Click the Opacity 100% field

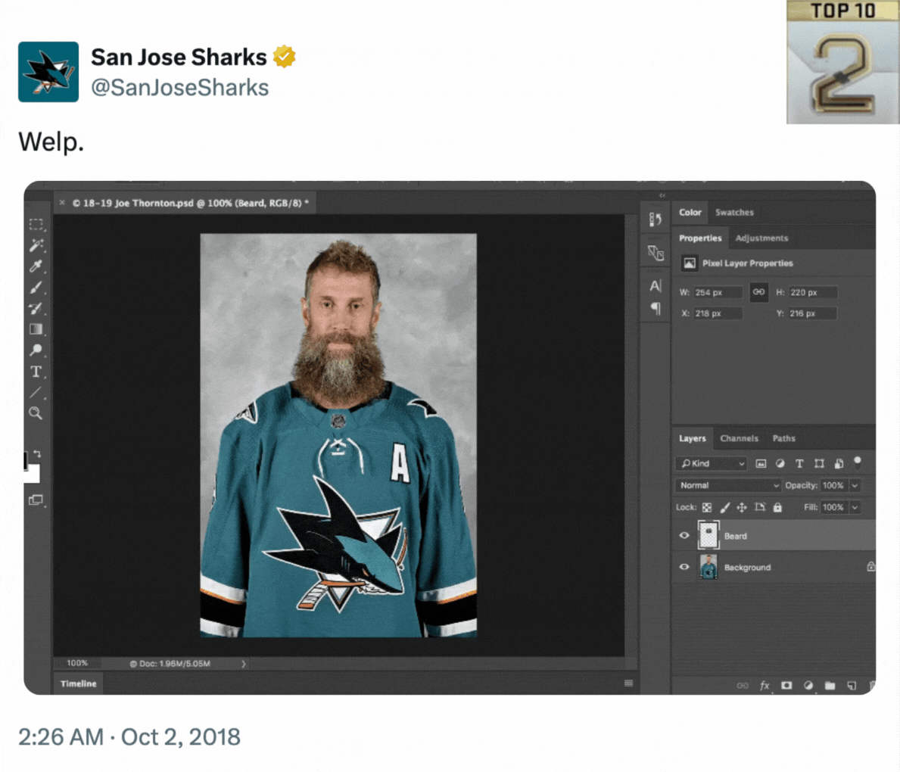pos(834,486)
